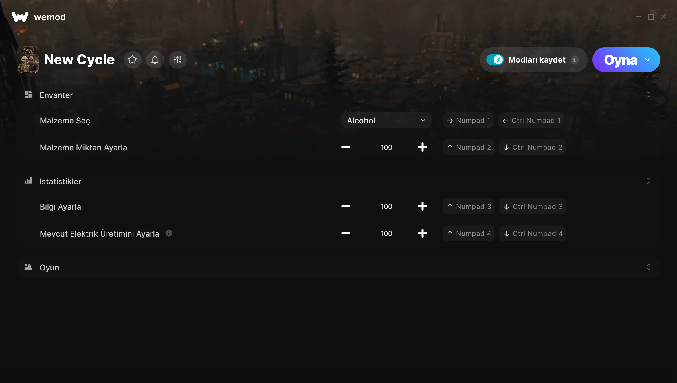This screenshot has width=677, height=383.
Task: Click the Numpad 1 hotkey button
Action: (x=468, y=120)
